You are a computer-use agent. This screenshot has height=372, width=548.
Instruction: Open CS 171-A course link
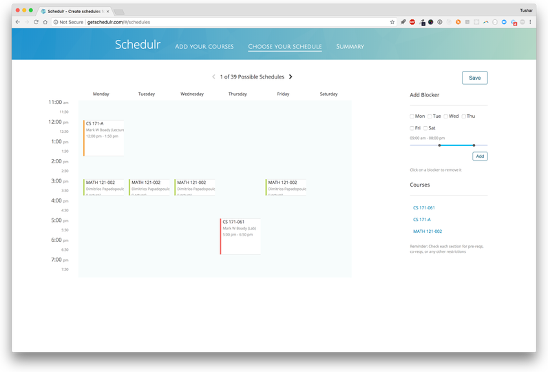pyautogui.click(x=422, y=220)
